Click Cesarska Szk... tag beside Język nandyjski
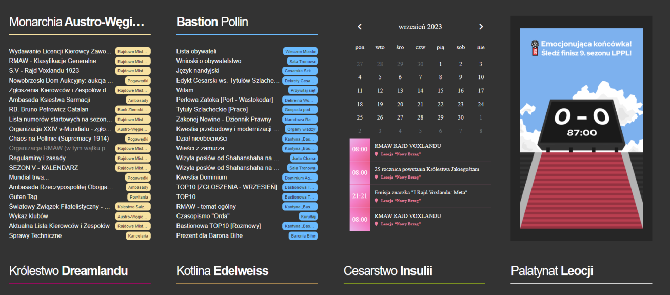 click(x=300, y=71)
